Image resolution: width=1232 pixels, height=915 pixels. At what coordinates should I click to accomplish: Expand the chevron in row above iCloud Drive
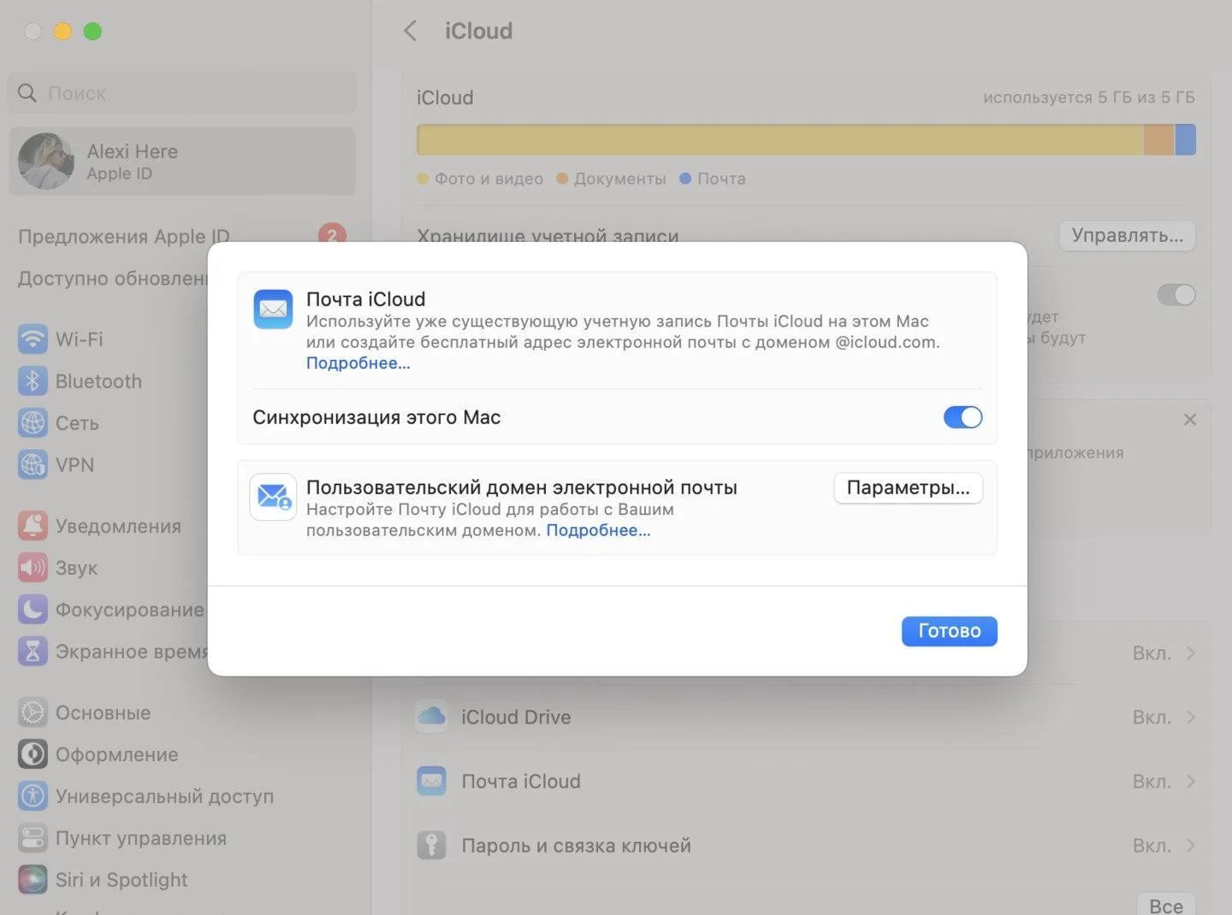pyautogui.click(x=1191, y=653)
